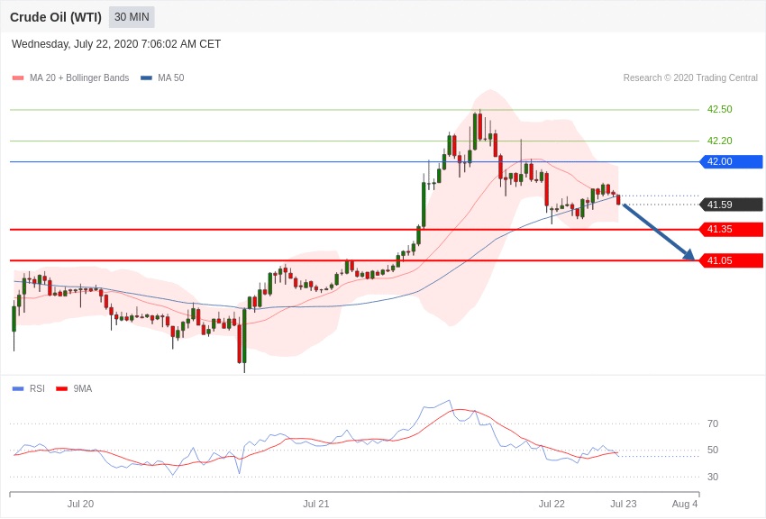Viewport: 766px width, 519px height.
Task: Click the blue 42.00 price tag
Action: (x=731, y=162)
